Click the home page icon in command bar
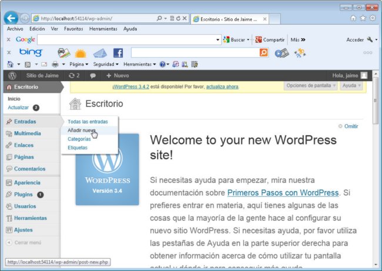Screen dimensions: 382x271 [11, 64]
